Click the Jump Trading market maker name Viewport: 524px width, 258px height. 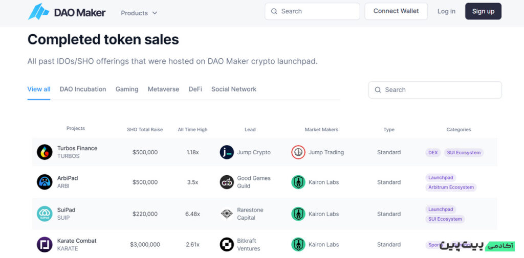click(x=326, y=152)
